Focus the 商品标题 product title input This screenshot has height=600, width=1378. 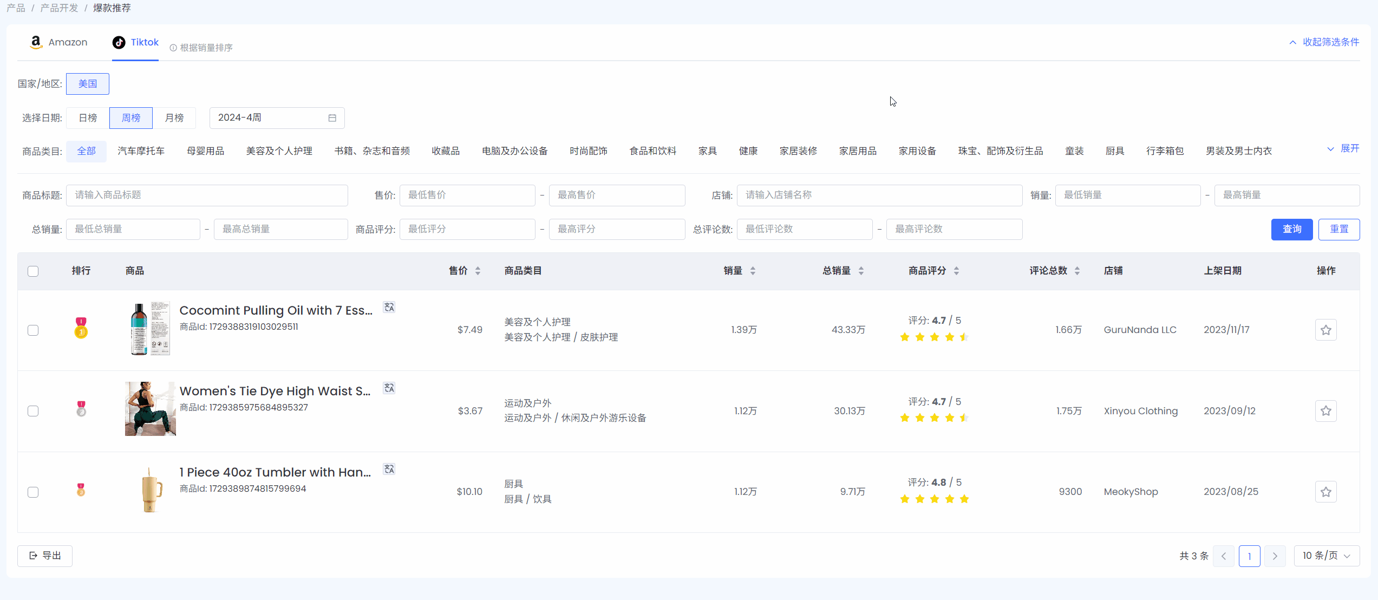207,195
